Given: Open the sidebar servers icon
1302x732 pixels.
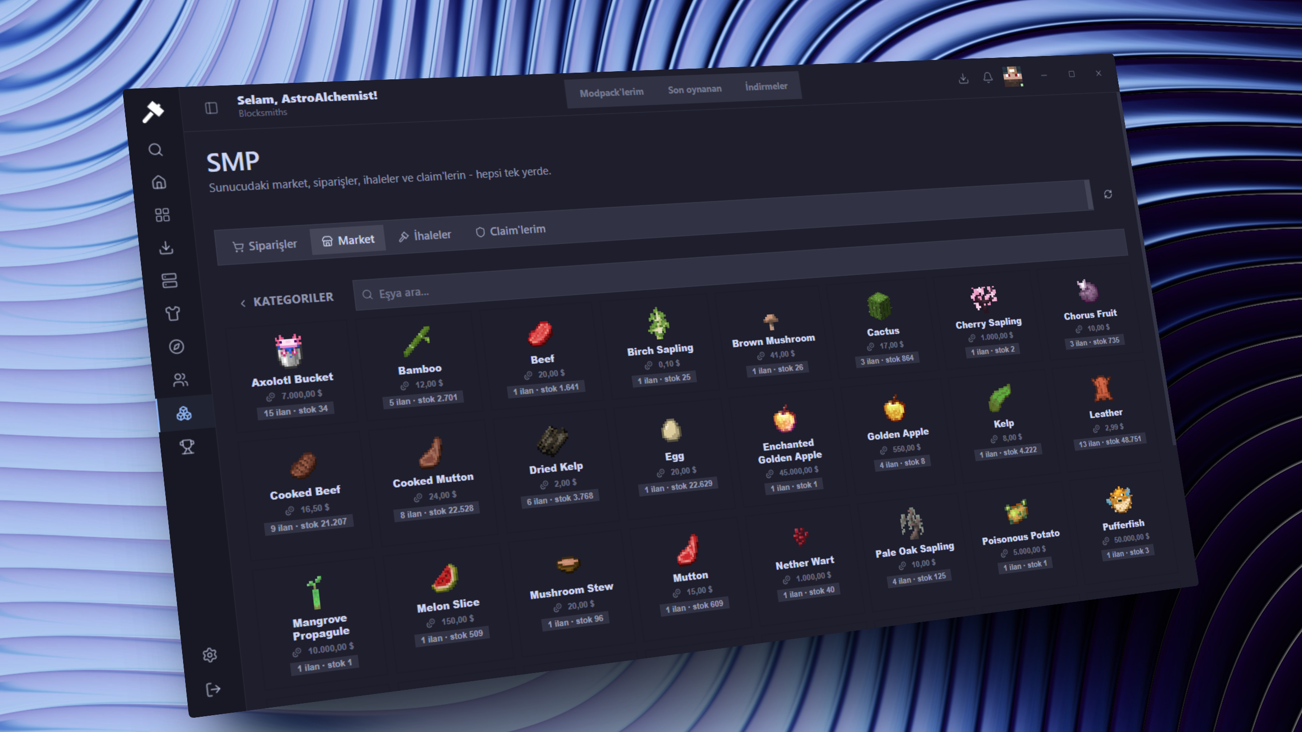Looking at the screenshot, I should pos(169,281).
